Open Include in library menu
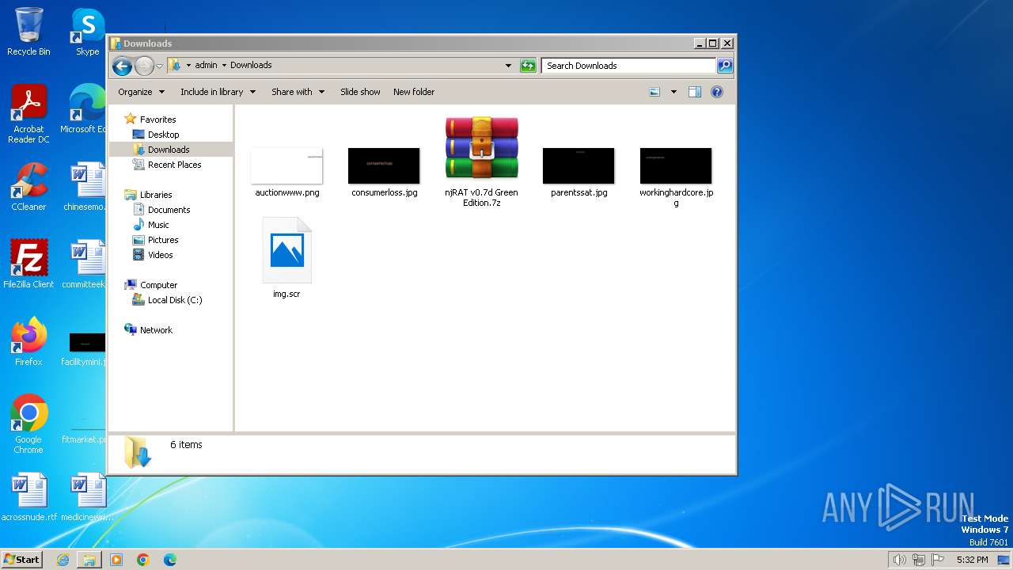 (218, 92)
